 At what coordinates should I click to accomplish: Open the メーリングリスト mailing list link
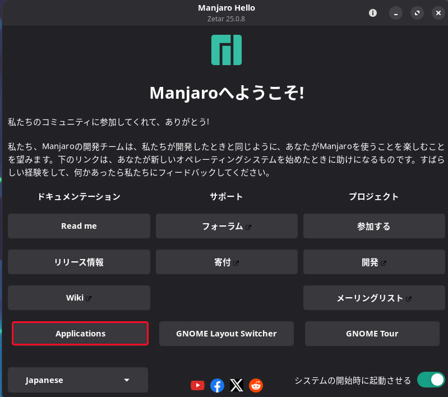pos(374,298)
